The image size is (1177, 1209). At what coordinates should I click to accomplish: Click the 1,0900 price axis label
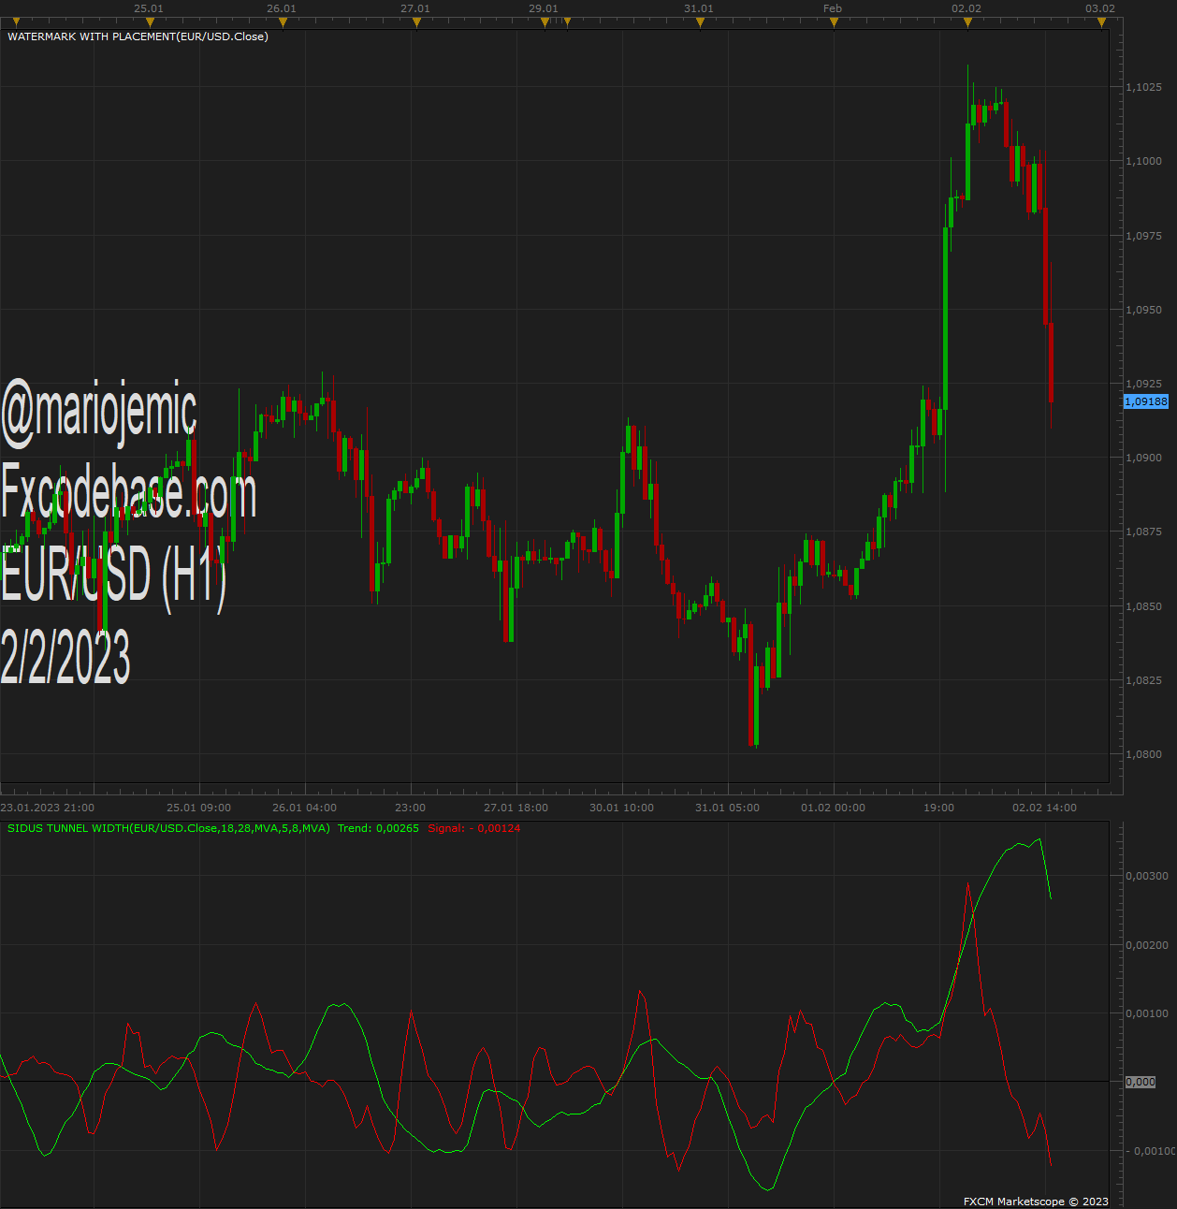coord(1143,458)
